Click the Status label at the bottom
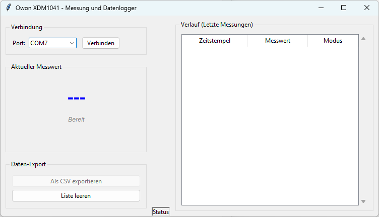Screen dimensions: 379x217 pos(161,211)
